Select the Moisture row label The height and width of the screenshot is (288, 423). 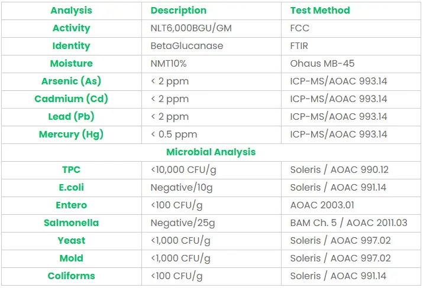pyautogui.click(x=71, y=64)
